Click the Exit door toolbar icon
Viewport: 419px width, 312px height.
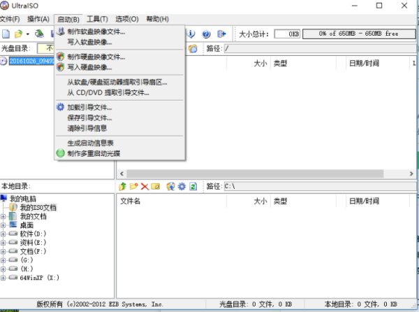[x=221, y=34]
